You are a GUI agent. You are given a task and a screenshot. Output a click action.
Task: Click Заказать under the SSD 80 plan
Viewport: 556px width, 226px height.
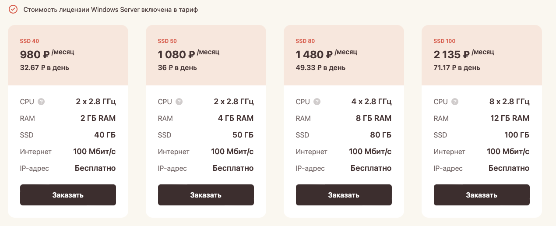click(344, 195)
